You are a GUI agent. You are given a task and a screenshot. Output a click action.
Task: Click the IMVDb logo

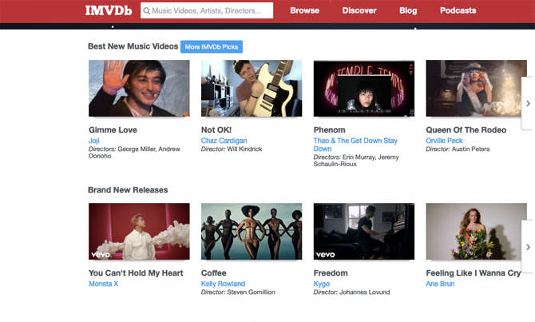coord(109,10)
